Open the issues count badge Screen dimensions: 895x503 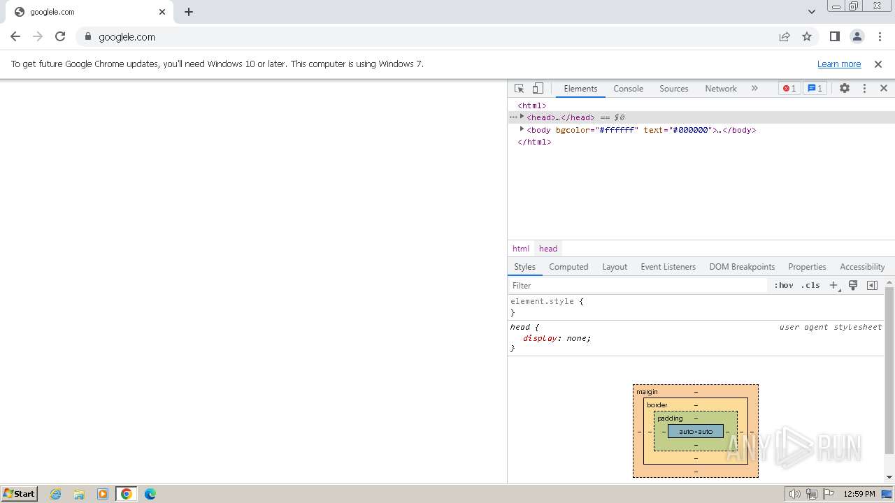point(815,89)
